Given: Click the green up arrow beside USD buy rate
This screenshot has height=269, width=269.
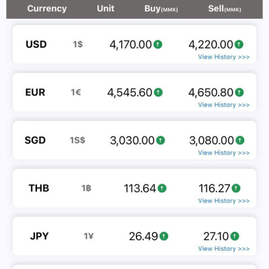Looking at the screenshot, I should 158,44.
